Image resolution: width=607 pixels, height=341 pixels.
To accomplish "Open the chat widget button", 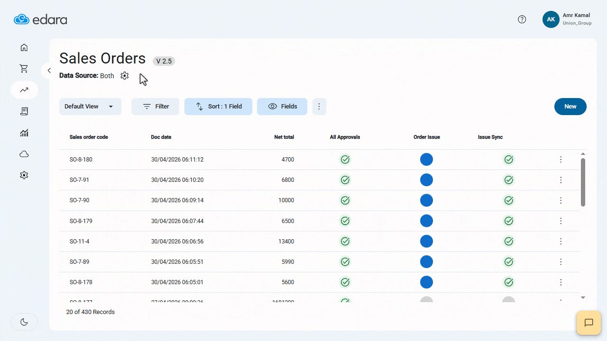I will coord(589,323).
